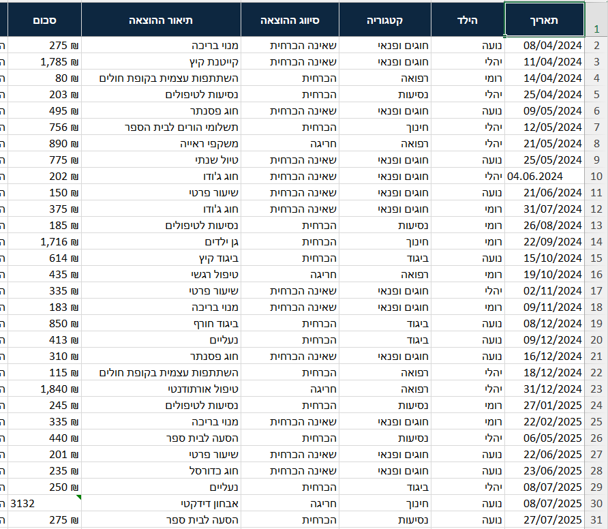Click date cell 04.06.2024
The width and height of the screenshot is (608, 529).
click(545, 177)
